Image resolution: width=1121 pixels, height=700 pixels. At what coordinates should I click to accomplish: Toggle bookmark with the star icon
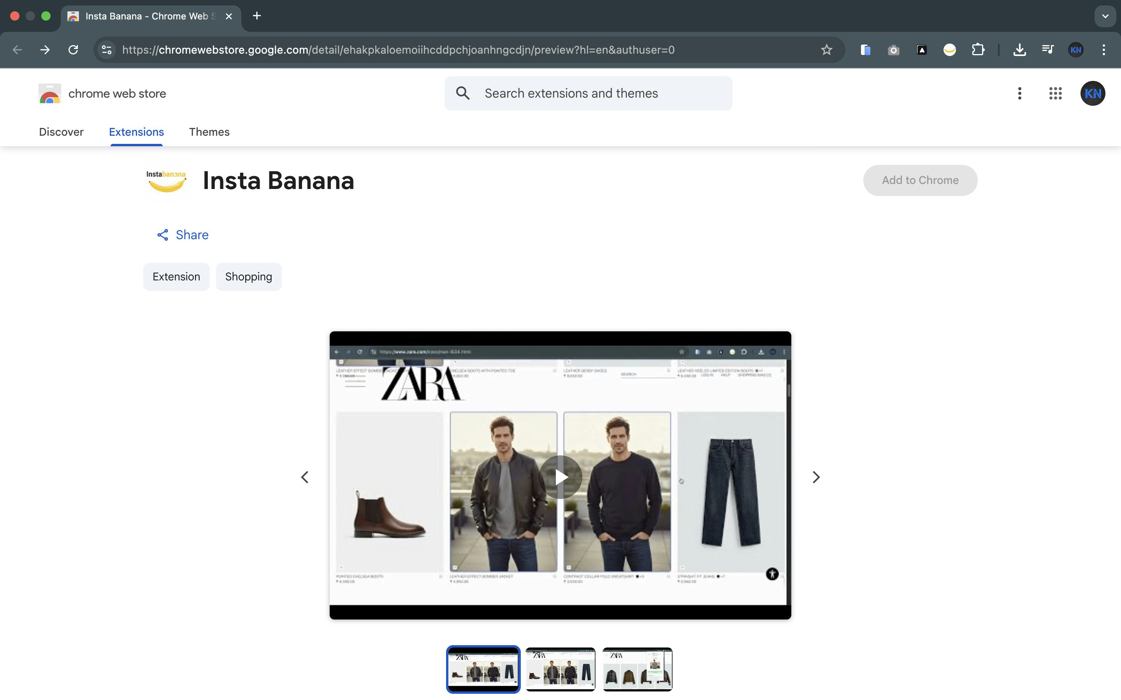click(826, 49)
